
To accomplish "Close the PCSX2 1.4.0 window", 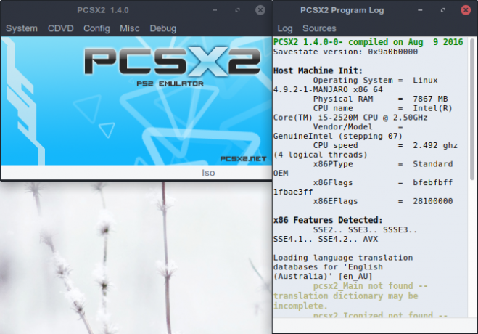I will point(260,10).
